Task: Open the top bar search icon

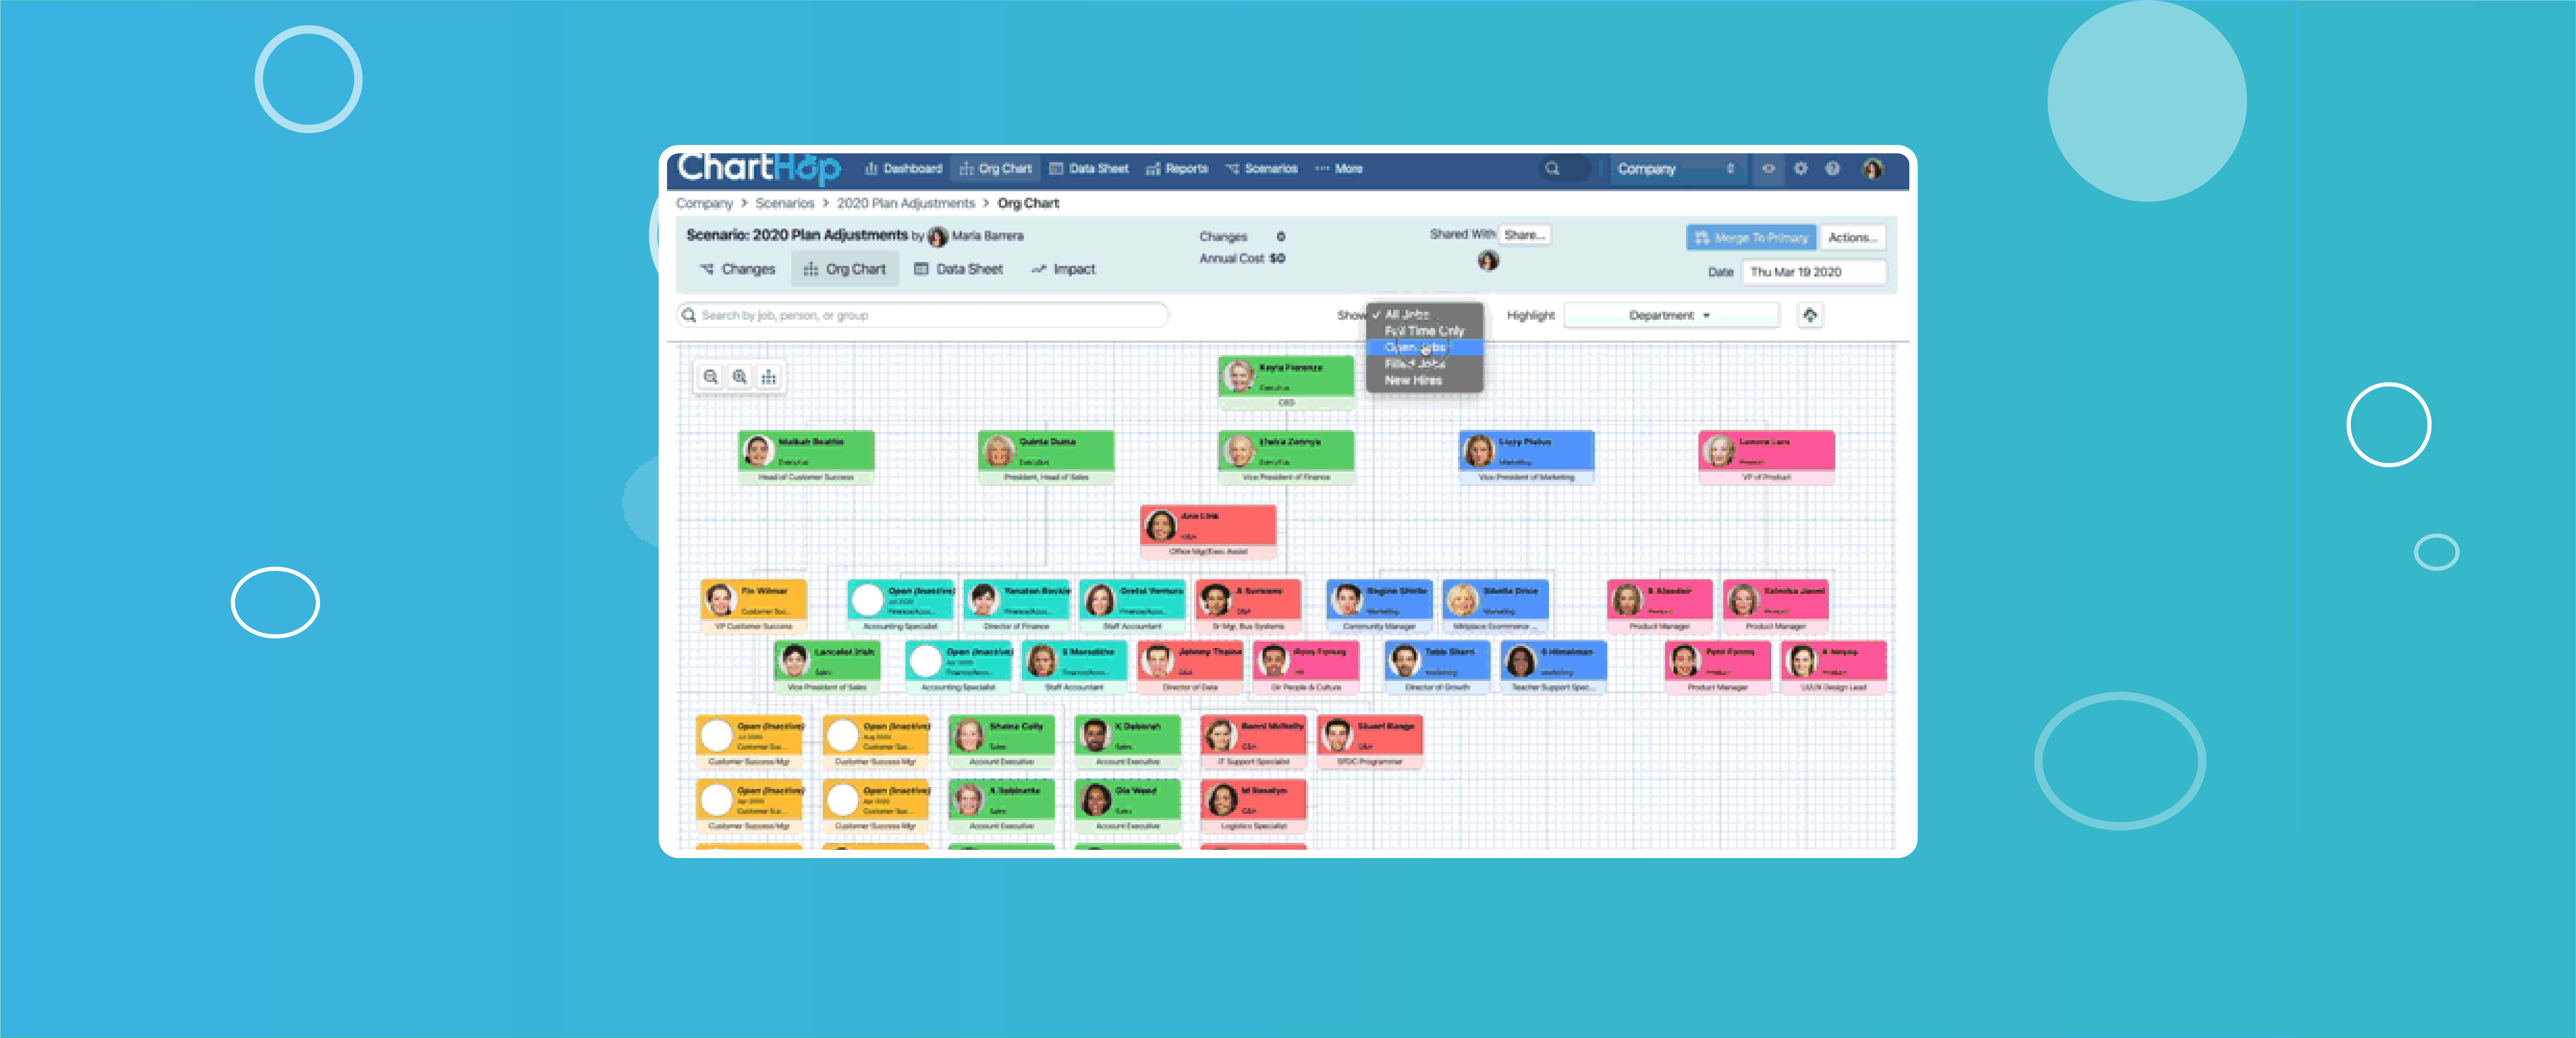Action: [x=1552, y=169]
